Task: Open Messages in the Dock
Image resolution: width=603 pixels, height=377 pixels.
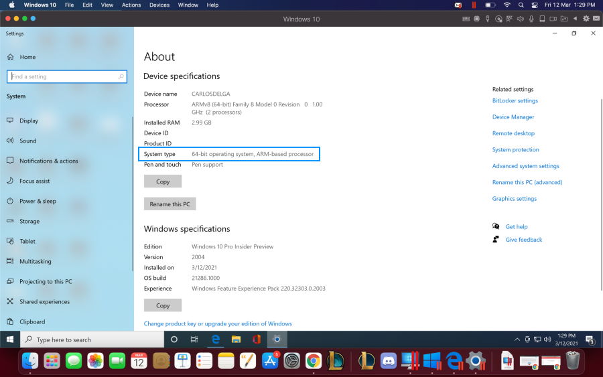Action: (74, 361)
